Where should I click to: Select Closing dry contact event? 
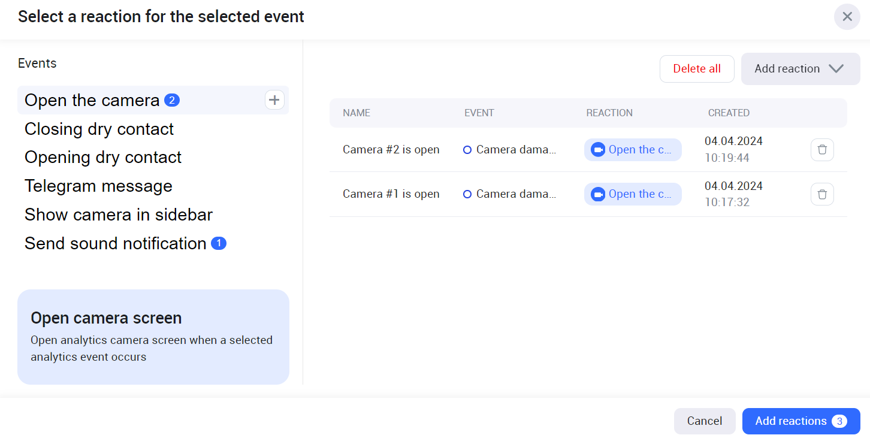[99, 129]
